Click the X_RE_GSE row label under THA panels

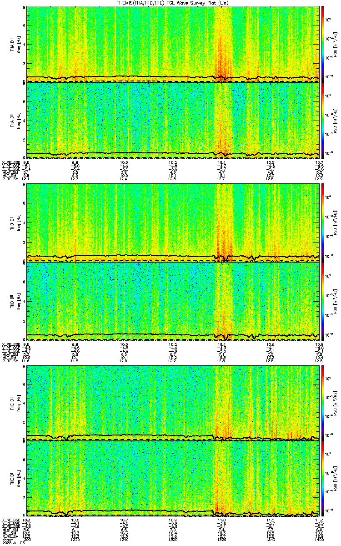[10, 162]
